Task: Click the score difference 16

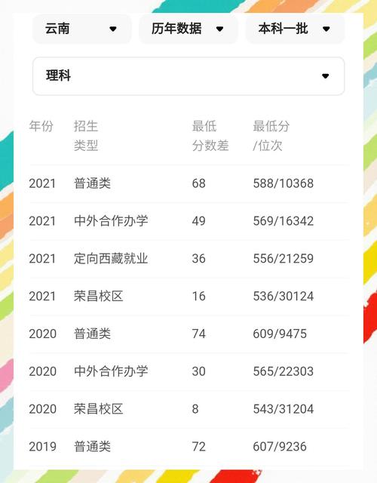Action: (x=199, y=297)
